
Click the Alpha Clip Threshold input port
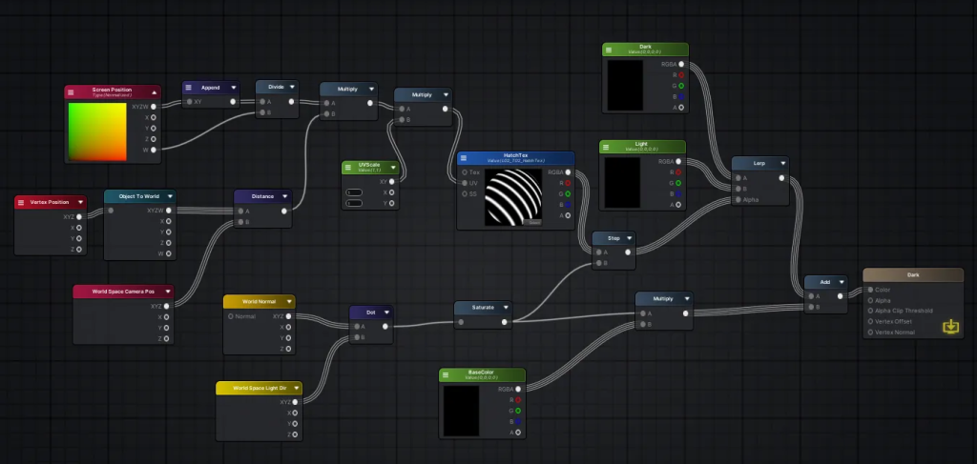coord(869,311)
